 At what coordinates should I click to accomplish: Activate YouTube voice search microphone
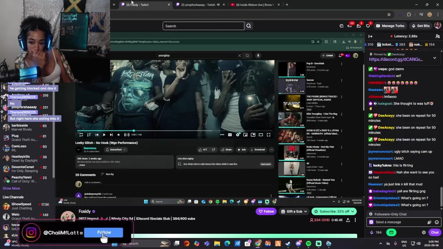258,56
